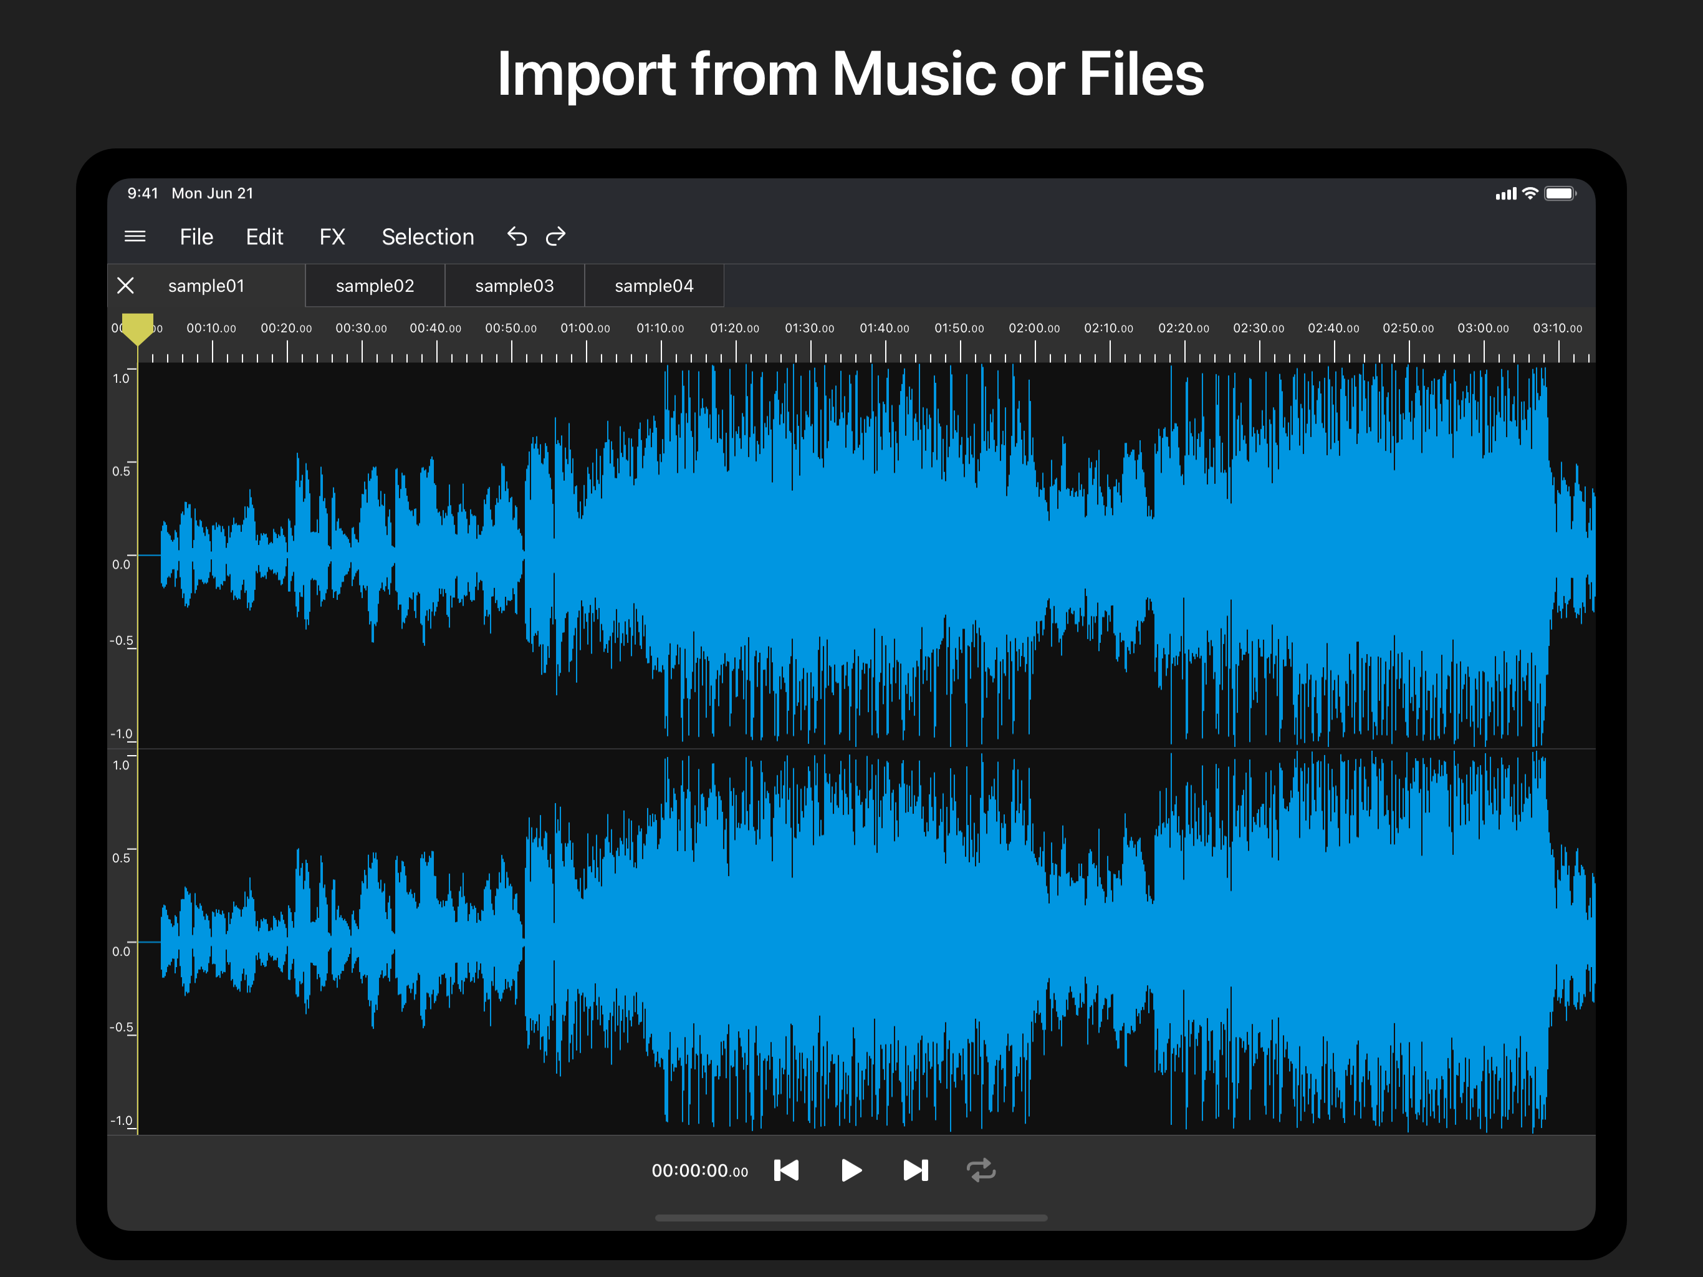This screenshot has width=1703, height=1277.
Task: Open the Edit menu
Action: [x=264, y=236]
